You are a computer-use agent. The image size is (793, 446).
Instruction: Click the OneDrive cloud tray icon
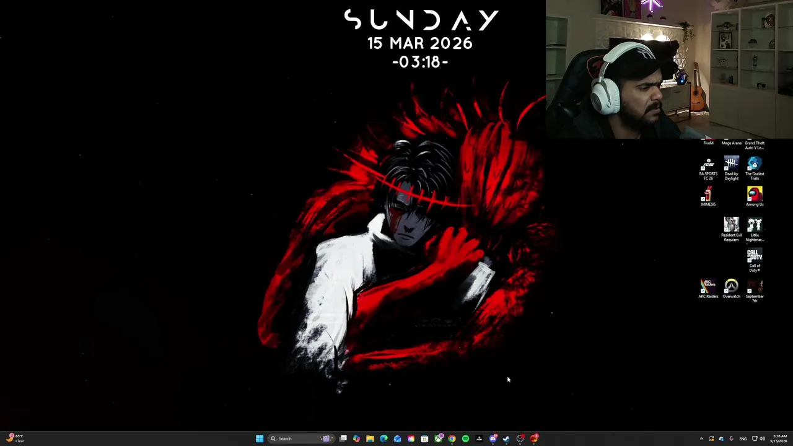tap(721, 439)
